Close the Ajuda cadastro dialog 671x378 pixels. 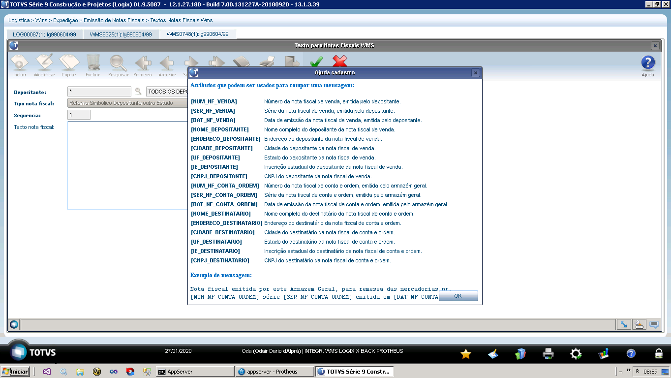pyautogui.click(x=475, y=73)
